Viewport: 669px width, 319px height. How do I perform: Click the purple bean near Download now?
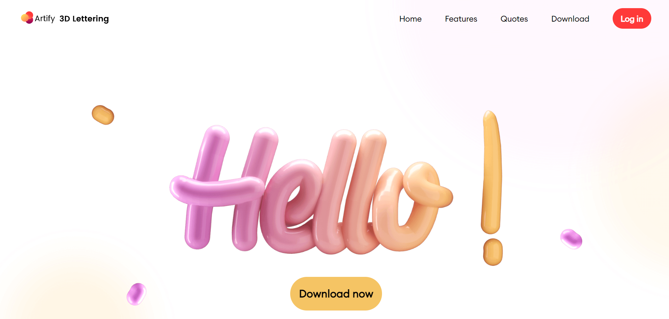tap(136, 294)
